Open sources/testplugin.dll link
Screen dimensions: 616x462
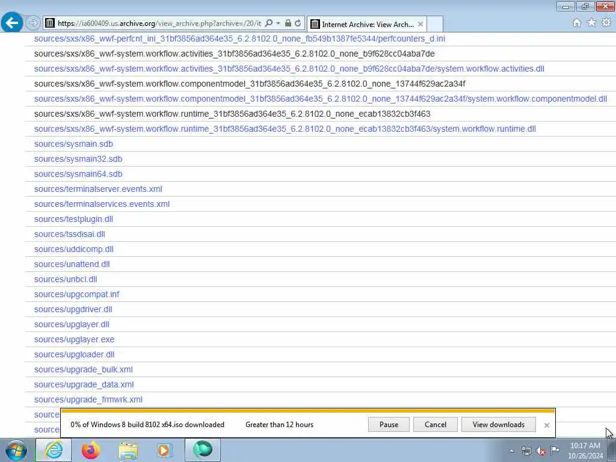(x=73, y=219)
